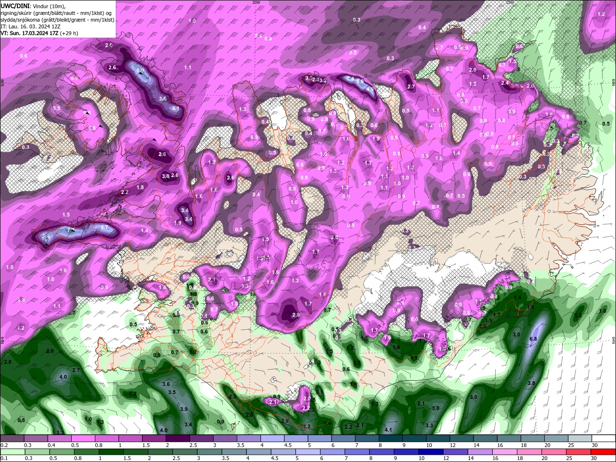Pick the pale green swatch labeled 0.1
This screenshot has width=616, height=462.
12,452
